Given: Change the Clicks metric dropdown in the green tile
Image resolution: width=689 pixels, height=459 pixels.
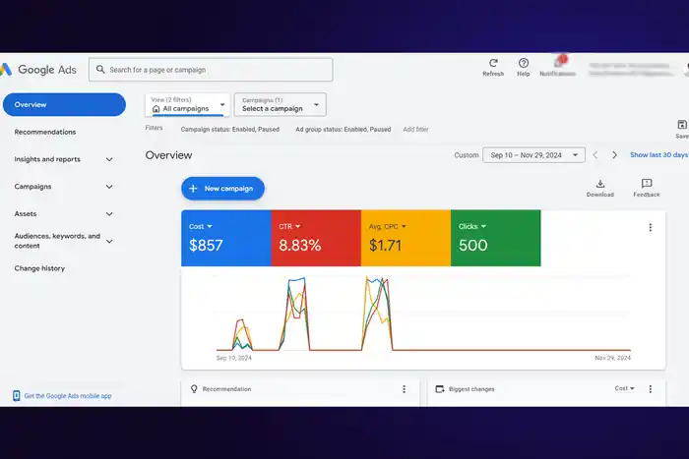Looking at the screenshot, I should click(472, 226).
